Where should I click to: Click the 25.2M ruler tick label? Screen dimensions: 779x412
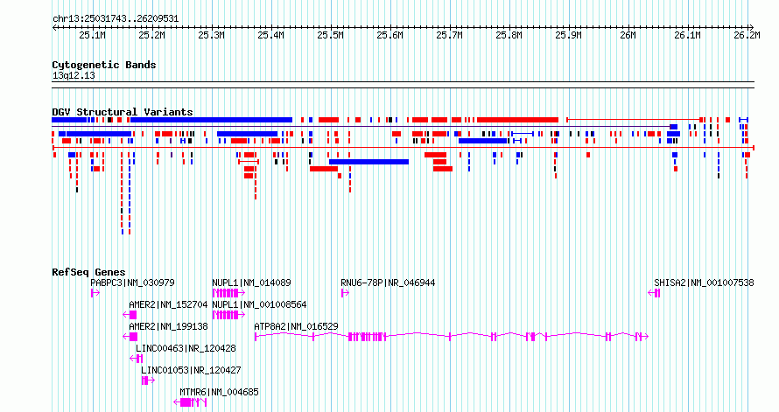pos(152,36)
